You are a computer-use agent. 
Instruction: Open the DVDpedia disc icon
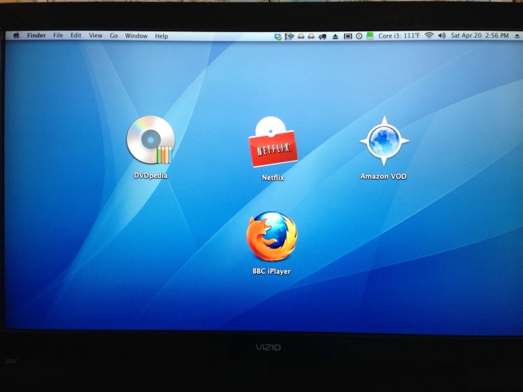pos(150,140)
